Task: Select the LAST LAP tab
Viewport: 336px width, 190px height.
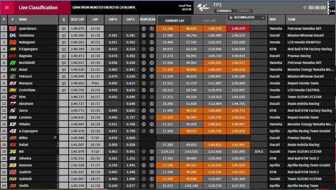Action: (209, 21)
